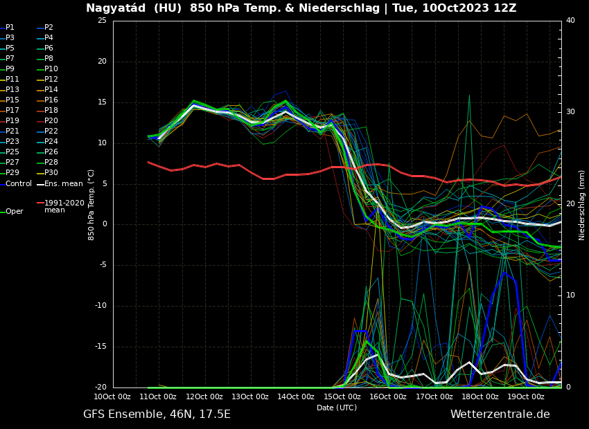Click the P1 legend entry
This screenshot has width=589, height=429.
(x=10, y=28)
